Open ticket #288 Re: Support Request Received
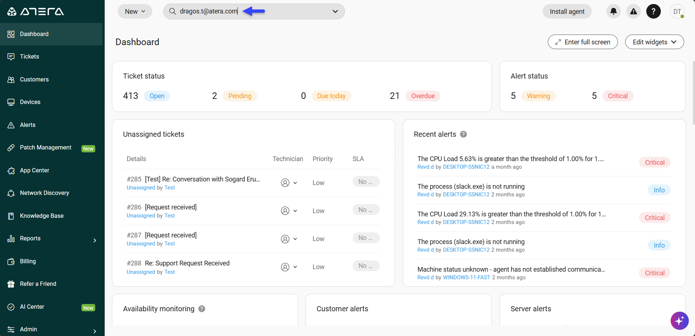695x336 pixels. click(x=187, y=263)
